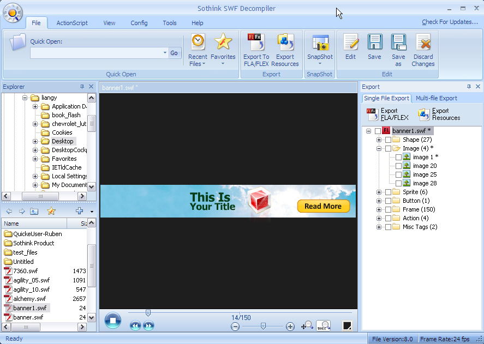Open the Help ribbon tab
The image size is (484, 344).
(x=197, y=23)
